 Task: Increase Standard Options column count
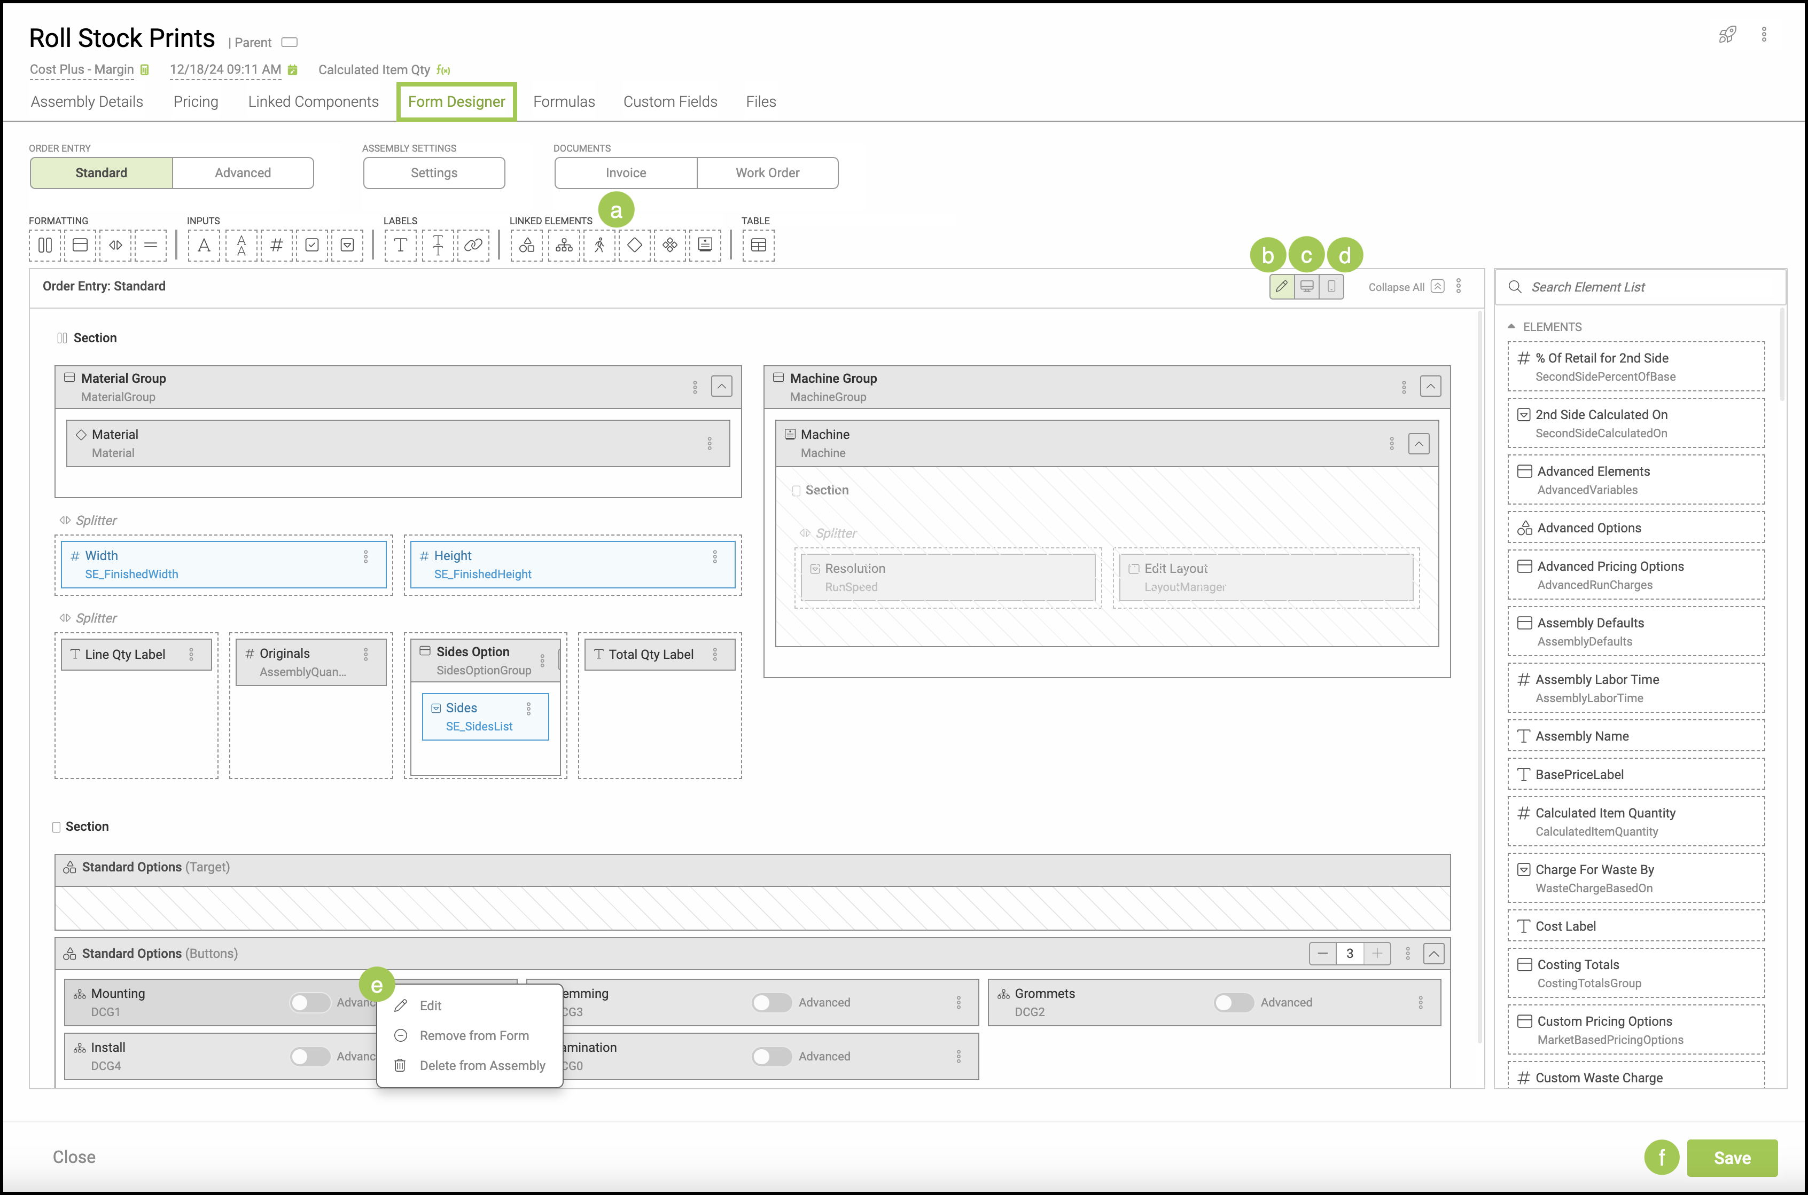(x=1377, y=954)
